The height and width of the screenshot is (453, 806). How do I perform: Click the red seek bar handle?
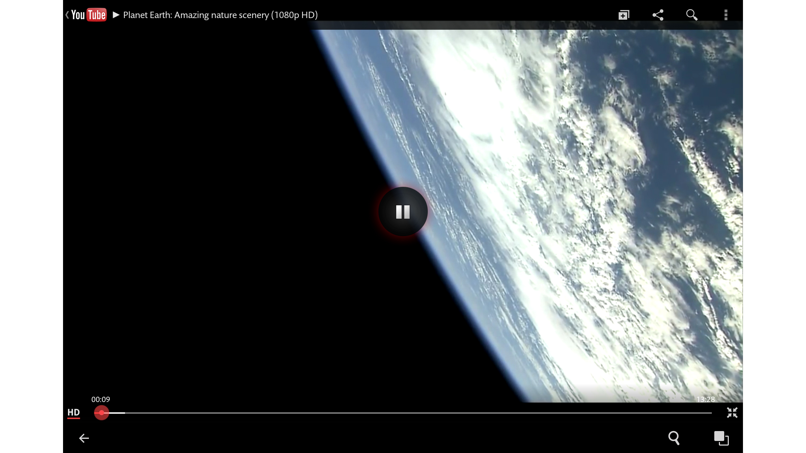(x=102, y=413)
